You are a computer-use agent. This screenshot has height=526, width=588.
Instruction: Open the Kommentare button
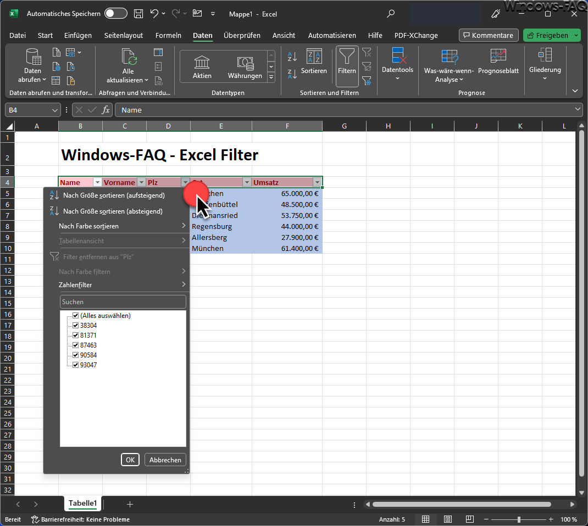click(489, 35)
